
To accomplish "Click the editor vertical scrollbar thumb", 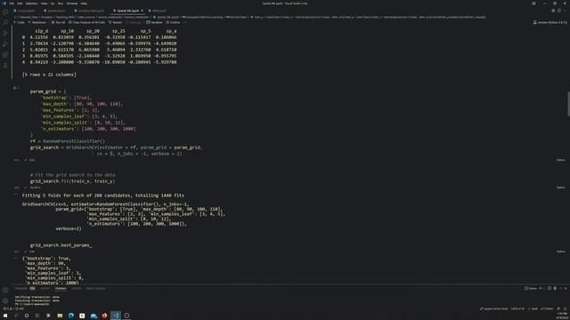I will [568, 104].
